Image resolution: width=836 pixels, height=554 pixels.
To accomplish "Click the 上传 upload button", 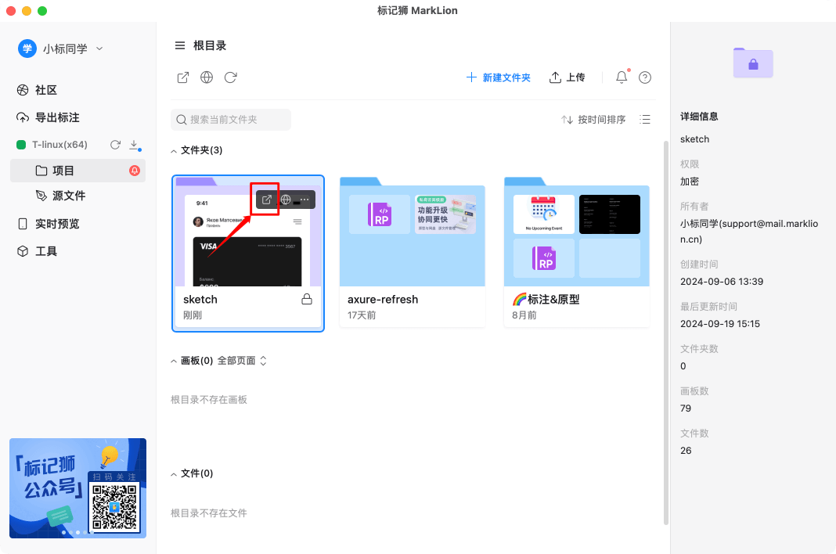I will click(567, 77).
